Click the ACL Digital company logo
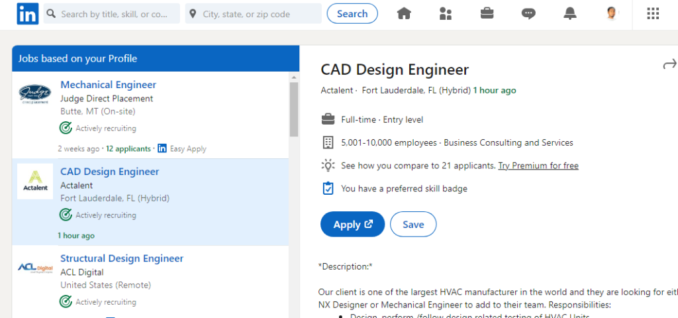Viewport: 678px width, 318px height. pyautogui.click(x=35, y=268)
